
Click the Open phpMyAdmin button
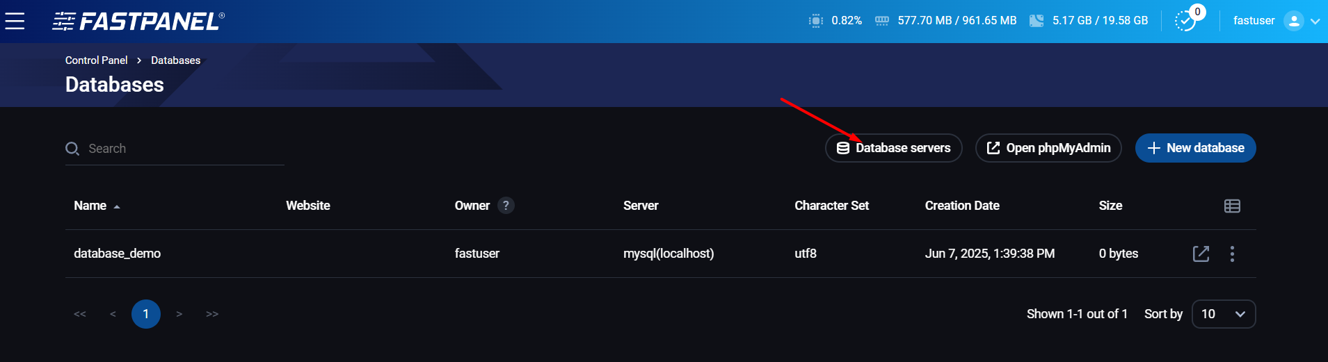click(1048, 148)
